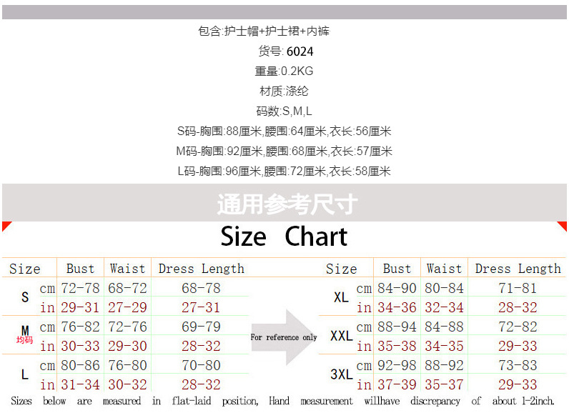Select the 3XL size row label
This screenshot has height=413, width=569.
point(341,374)
